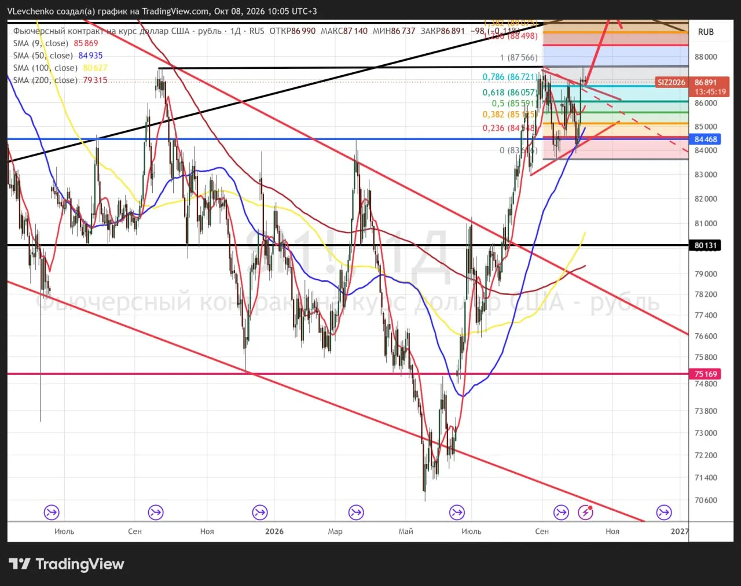Viewport: 741px width, 586px height.
Task: Select the SMA (200, close) indicator legend
Action: 60,80
